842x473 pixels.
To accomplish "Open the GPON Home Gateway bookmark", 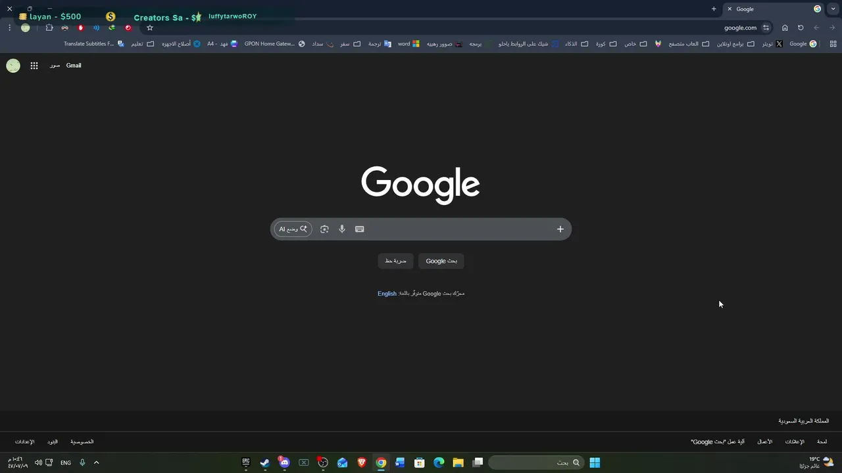I will tap(275, 44).
